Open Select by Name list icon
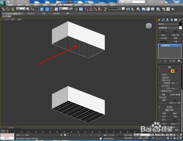This screenshot has height=141, width=183. point(33,9)
